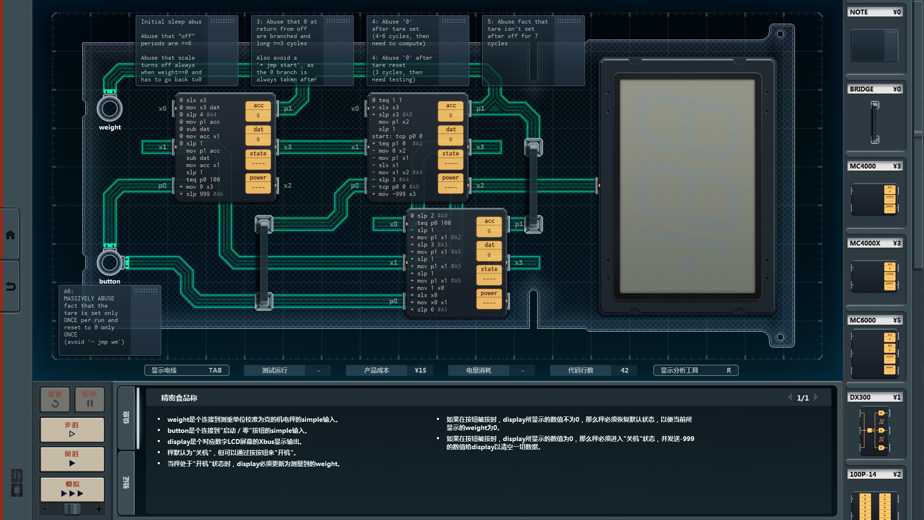
Task: Toggle 显示分析工具 show analysis tool button
Action: coord(695,370)
